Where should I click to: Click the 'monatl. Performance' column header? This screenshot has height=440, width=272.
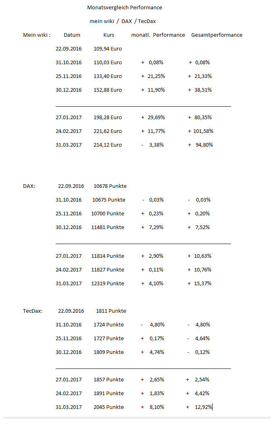(x=158, y=35)
